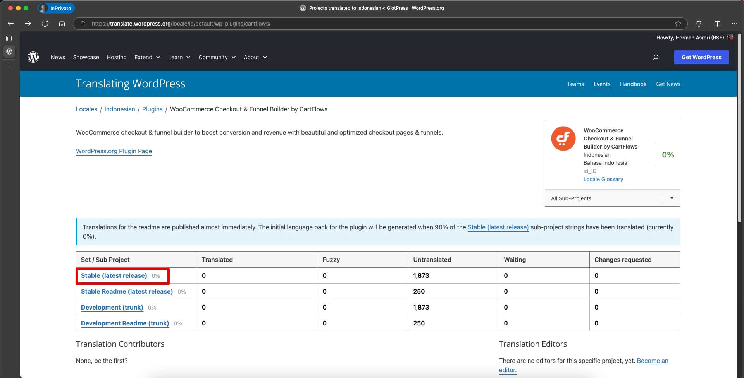Image resolution: width=744 pixels, height=378 pixels.
Task: Open a new tab with the plus icon
Action: coord(9,67)
